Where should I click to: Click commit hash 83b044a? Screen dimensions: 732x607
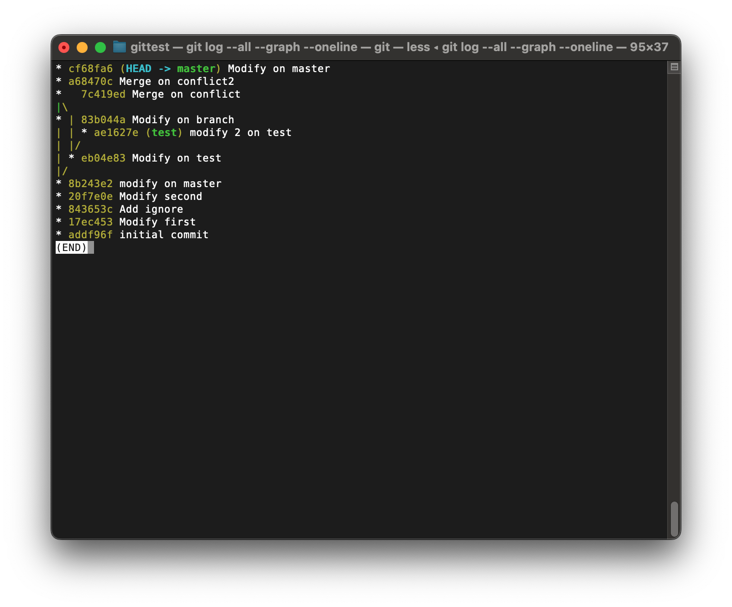click(x=103, y=120)
